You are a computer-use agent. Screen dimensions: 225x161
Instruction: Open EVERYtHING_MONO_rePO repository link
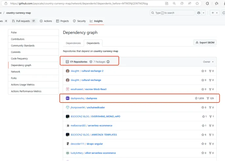coord(106,116)
